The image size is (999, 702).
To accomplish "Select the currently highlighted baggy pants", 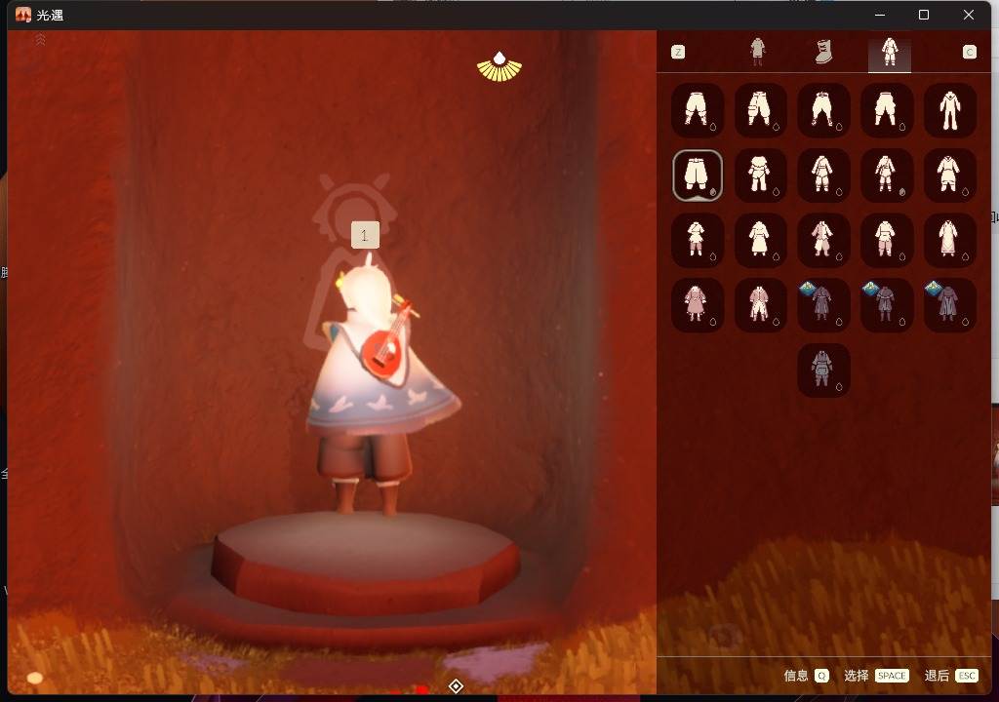I will click(697, 175).
